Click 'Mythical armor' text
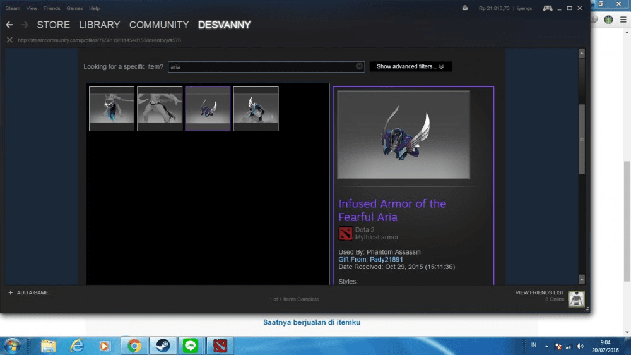 point(377,238)
